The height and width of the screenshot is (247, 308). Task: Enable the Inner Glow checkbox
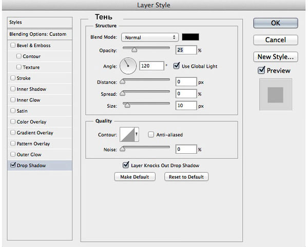click(x=13, y=100)
